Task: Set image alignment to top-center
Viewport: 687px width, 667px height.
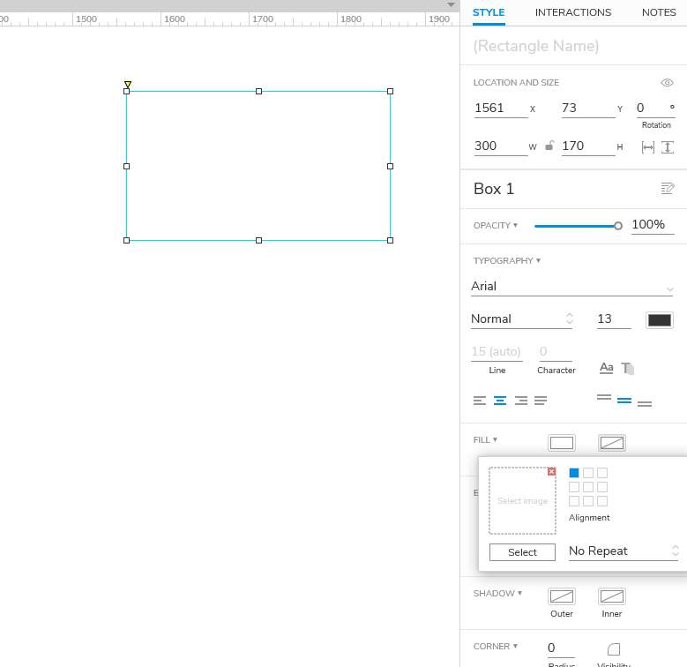Action: [588, 473]
